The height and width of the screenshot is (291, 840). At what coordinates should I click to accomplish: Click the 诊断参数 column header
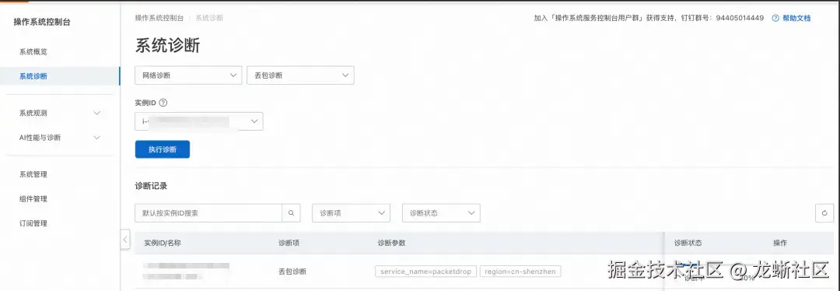coord(391,243)
